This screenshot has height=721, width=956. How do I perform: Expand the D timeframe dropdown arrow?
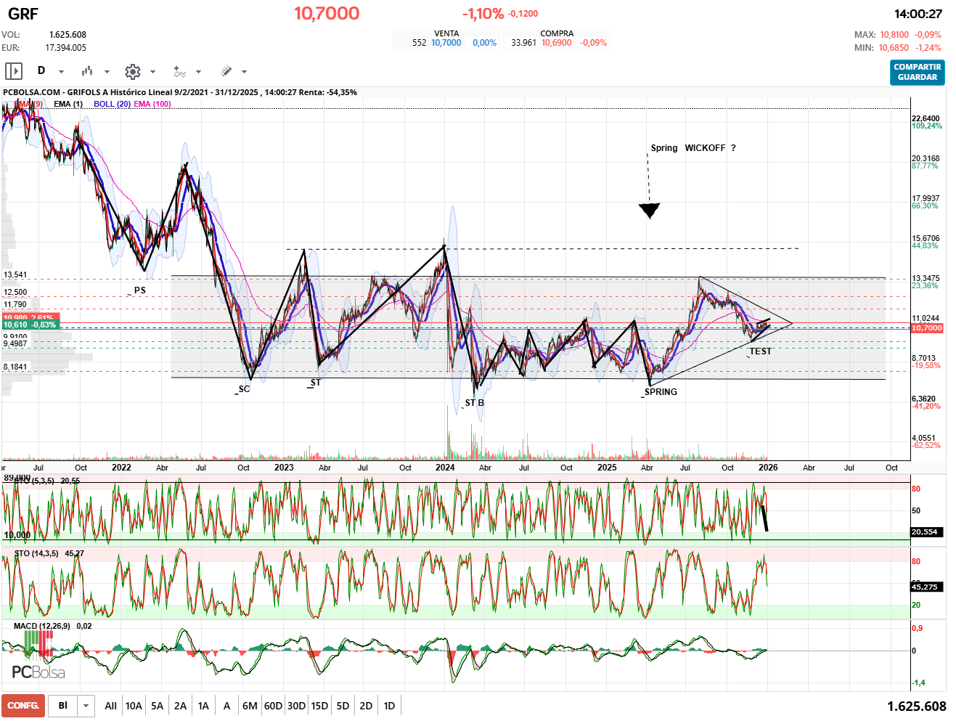[x=61, y=72]
